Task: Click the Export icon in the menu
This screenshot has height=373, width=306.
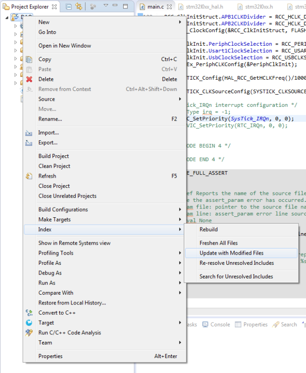Action: click(29, 143)
